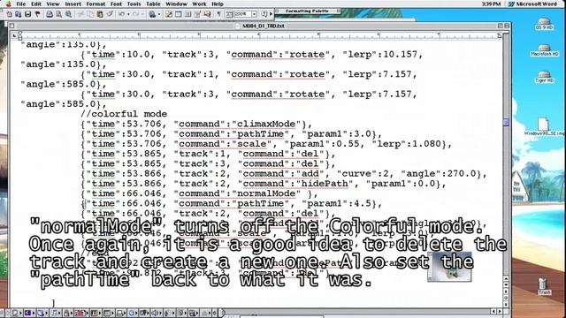Screen dimensions: 566x318
Task: Open the Table menu
Action: pos(153,4)
